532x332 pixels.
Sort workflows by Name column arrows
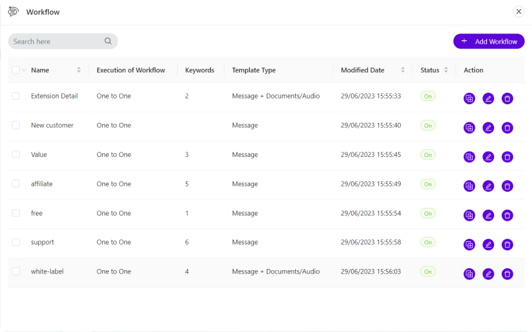pyautogui.click(x=78, y=70)
